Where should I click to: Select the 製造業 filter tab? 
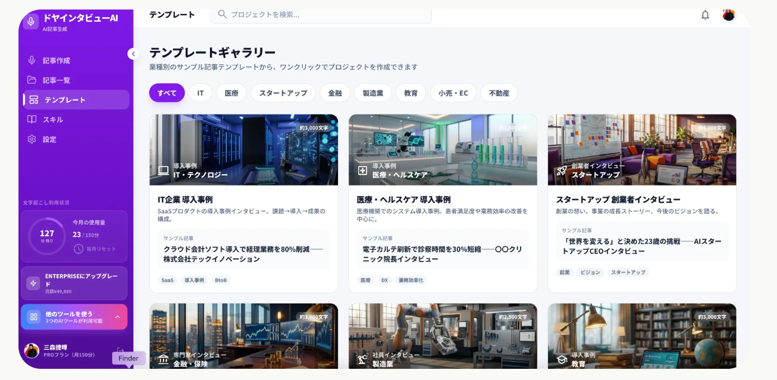[373, 93]
